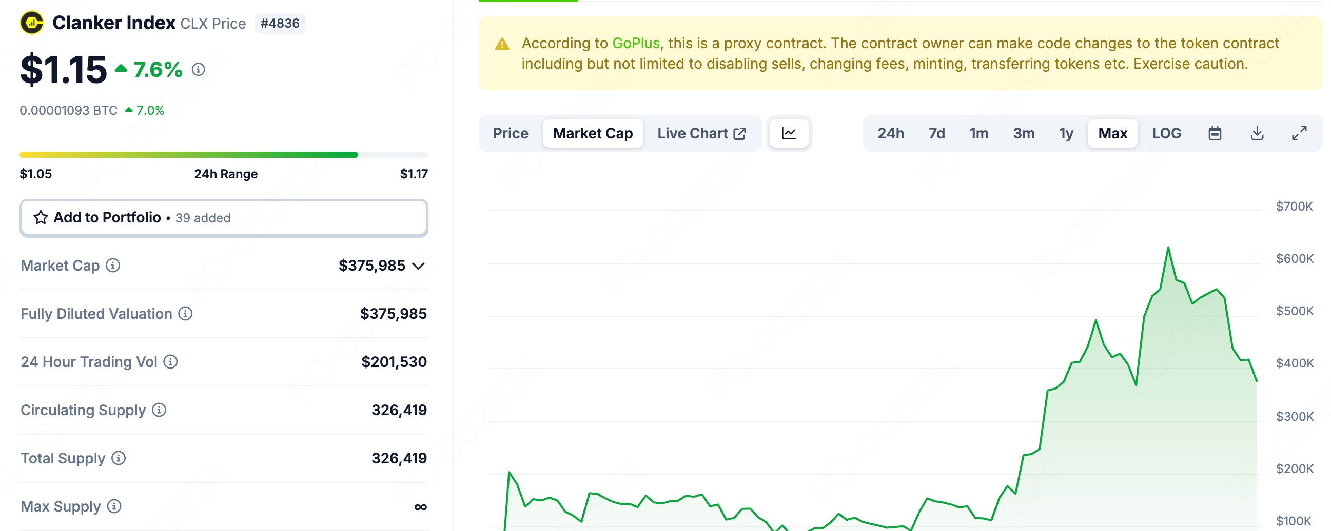Viewport: 1331px width, 531px height.
Task: Click the Clanker Index coin logo
Action: pos(31,23)
